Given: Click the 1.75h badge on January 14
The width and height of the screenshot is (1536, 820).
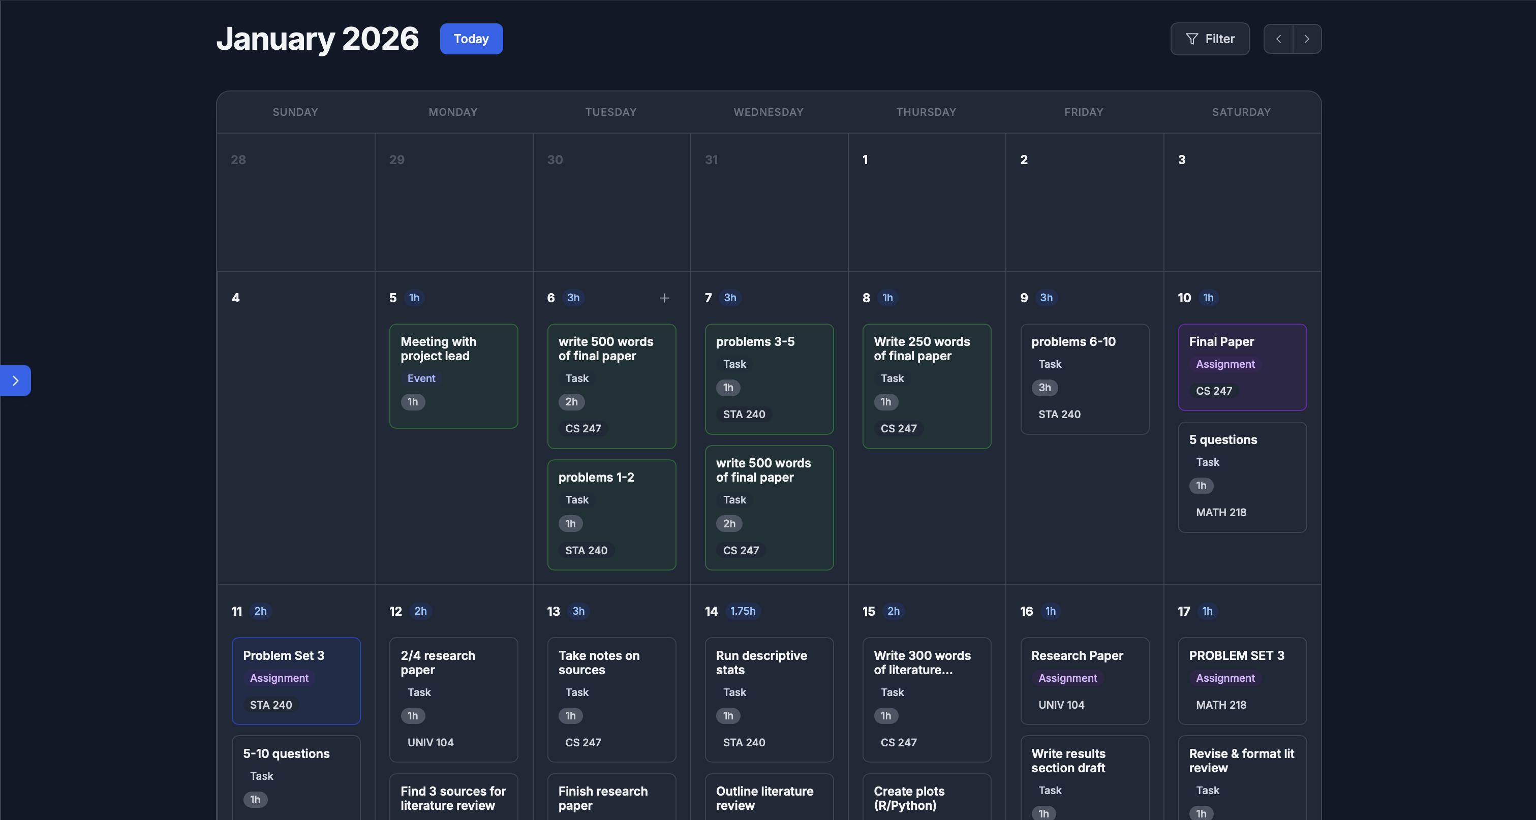Looking at the screenshot, I should tap(743, 611).
